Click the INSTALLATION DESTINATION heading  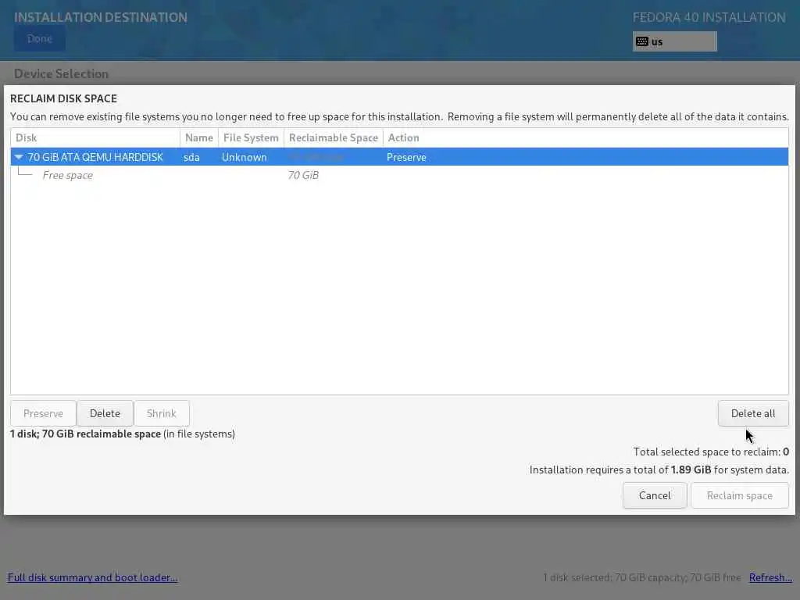pos(101,17)
